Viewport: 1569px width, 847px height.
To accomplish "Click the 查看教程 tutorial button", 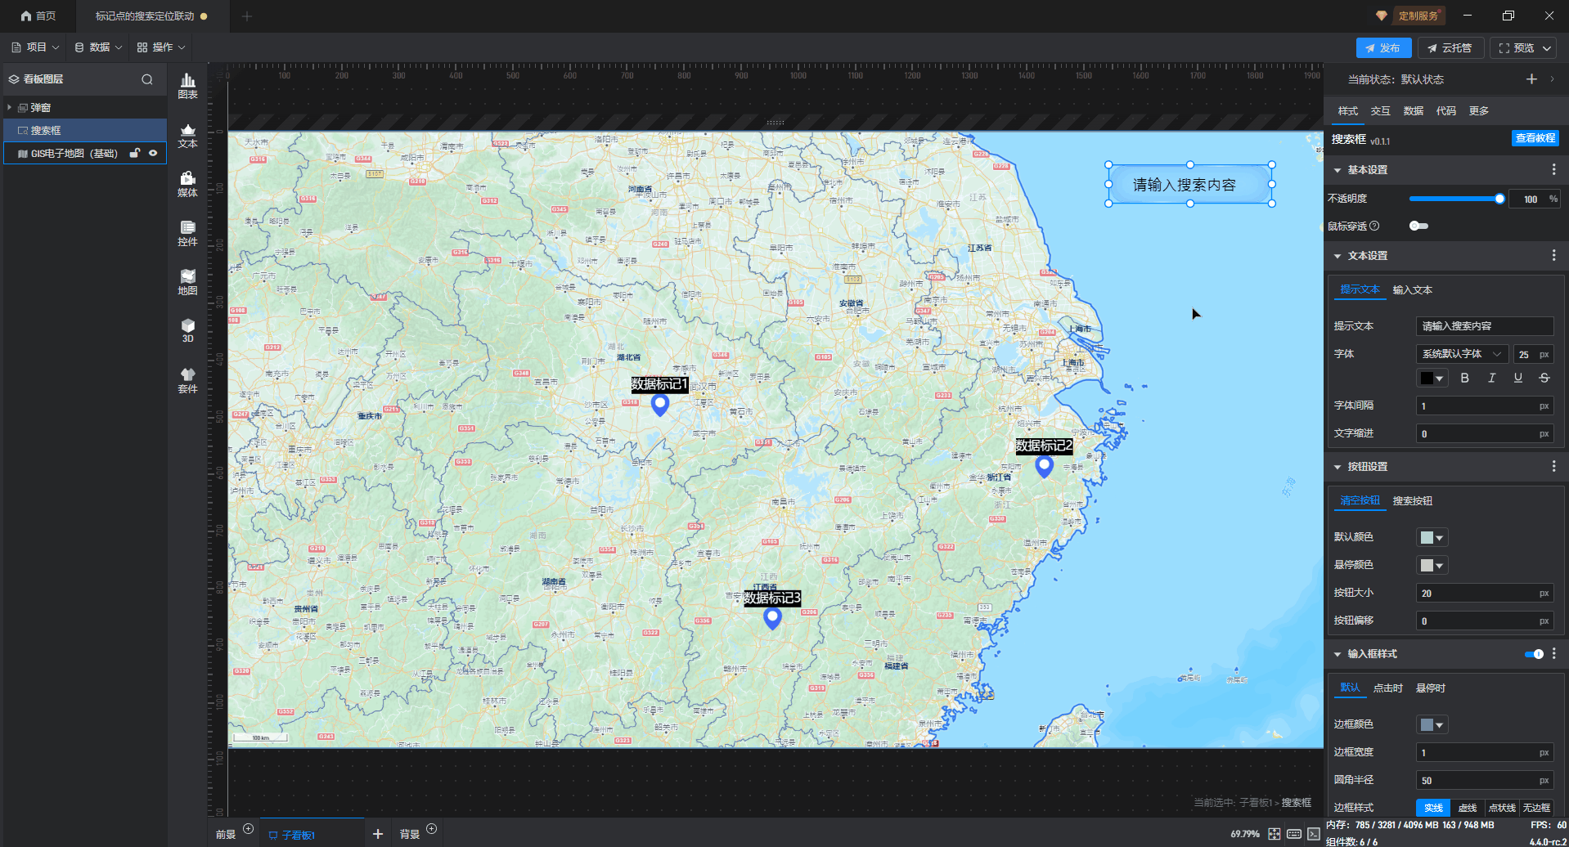I will (x=1535, y=138).
